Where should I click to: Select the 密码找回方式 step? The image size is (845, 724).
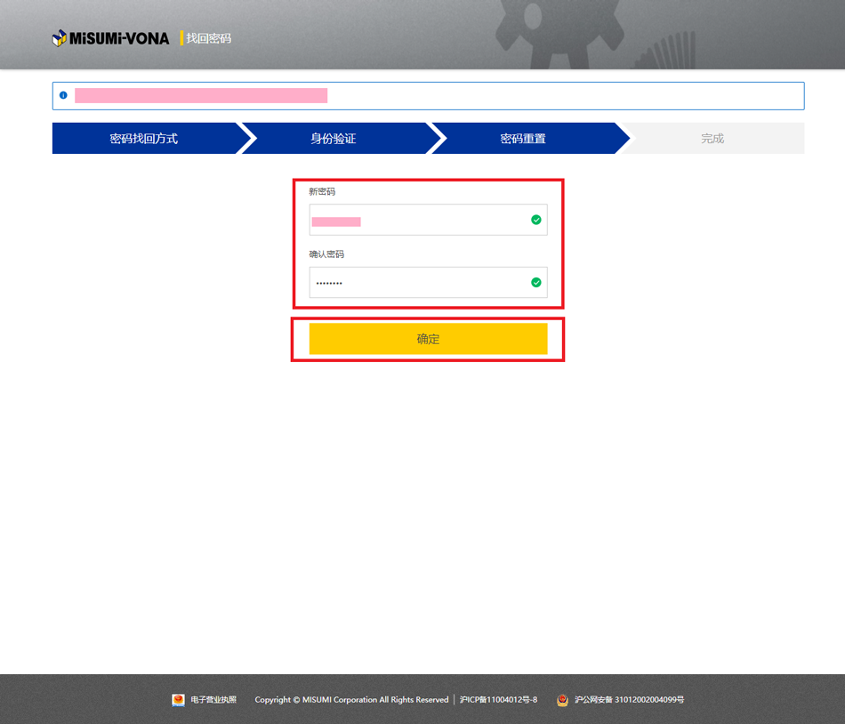point(144,139)
